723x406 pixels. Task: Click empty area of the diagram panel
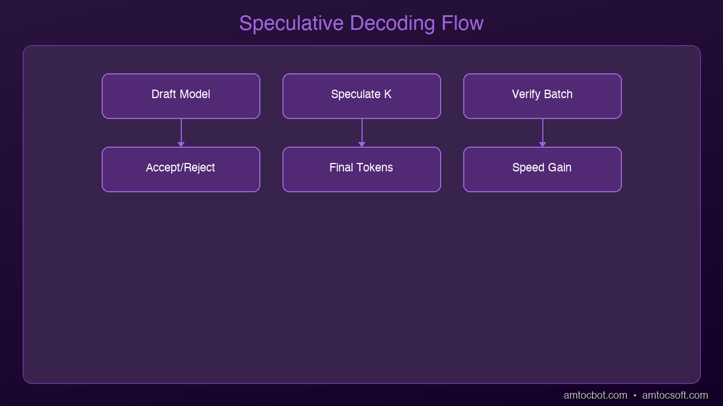tap(361, 288)
